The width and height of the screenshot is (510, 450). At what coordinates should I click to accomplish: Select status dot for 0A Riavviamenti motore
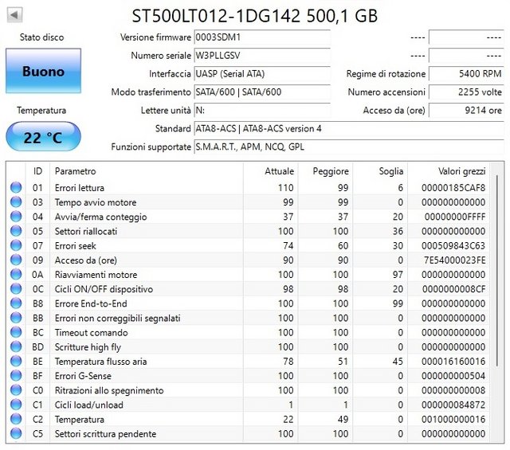16,274
